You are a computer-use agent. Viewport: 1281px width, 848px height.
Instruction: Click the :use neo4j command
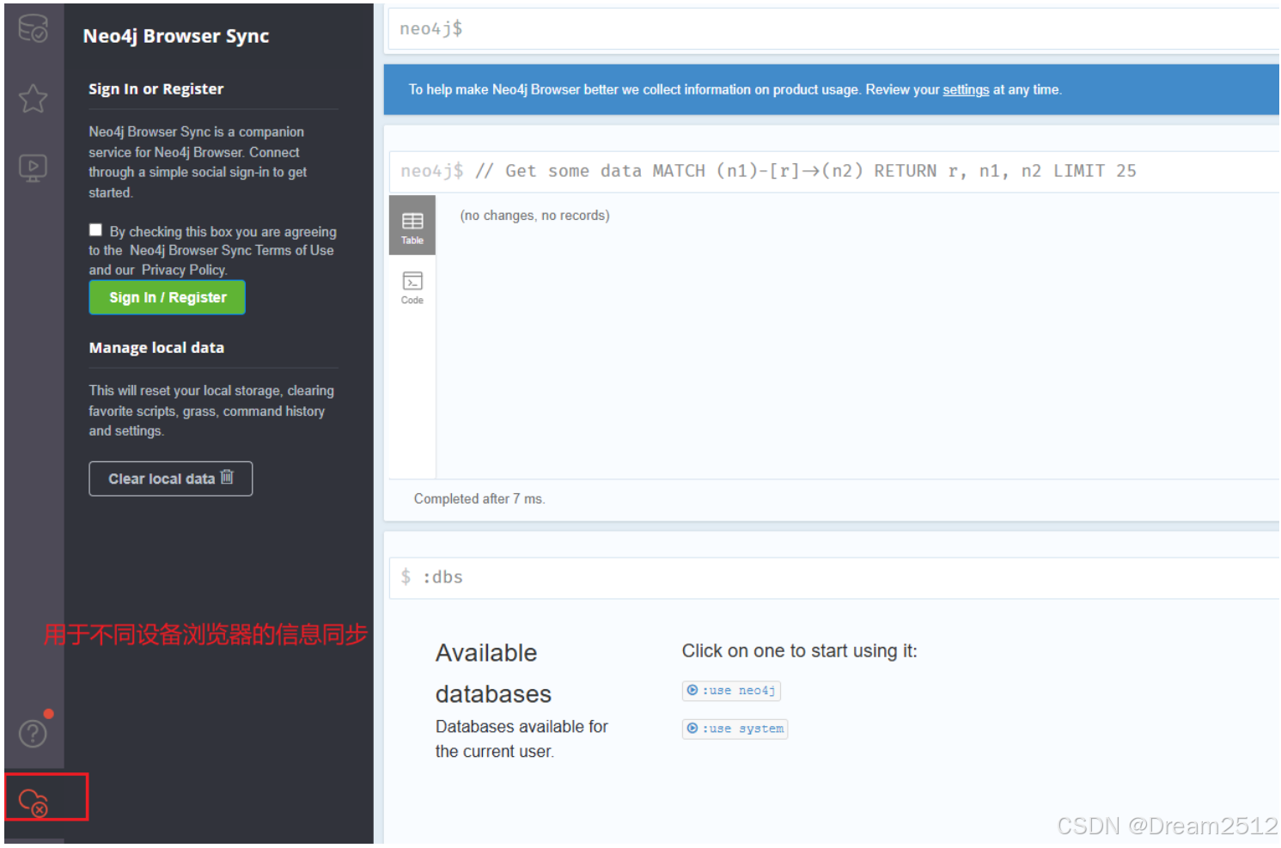click(731, 691)
